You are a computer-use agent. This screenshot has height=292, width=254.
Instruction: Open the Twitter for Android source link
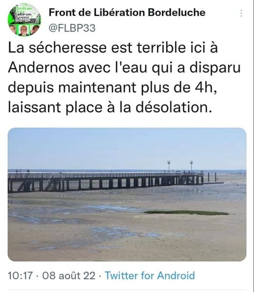click(x=150, y=275)
